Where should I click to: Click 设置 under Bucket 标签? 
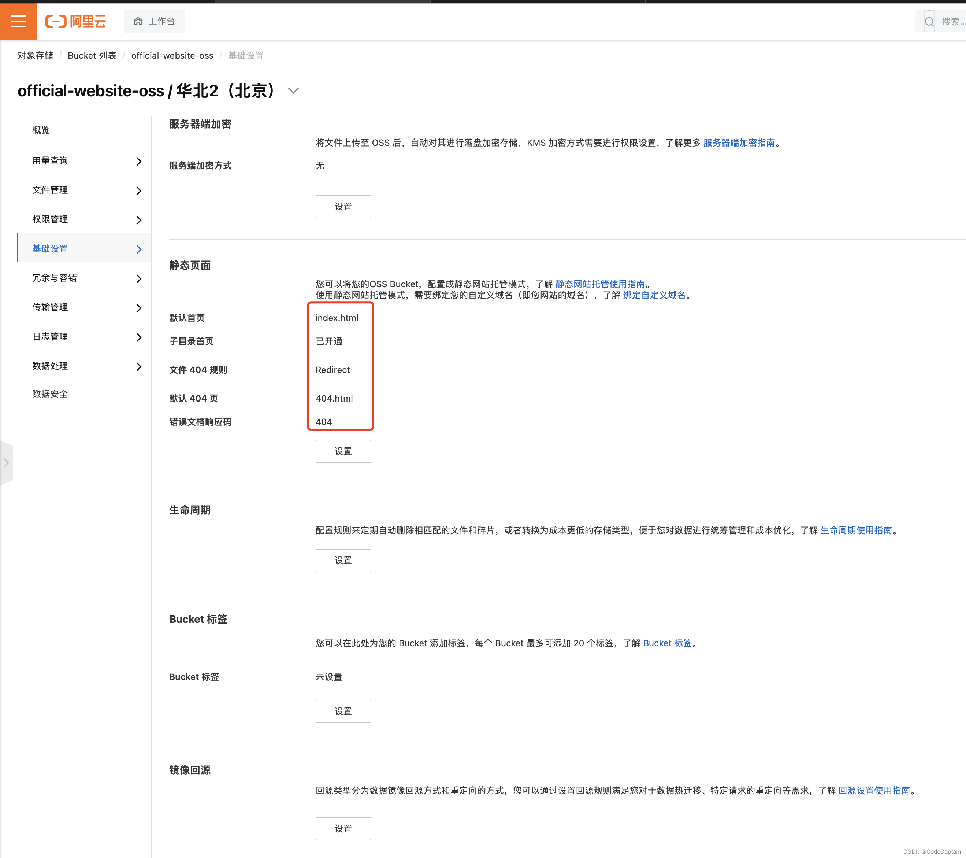(343, 711)
